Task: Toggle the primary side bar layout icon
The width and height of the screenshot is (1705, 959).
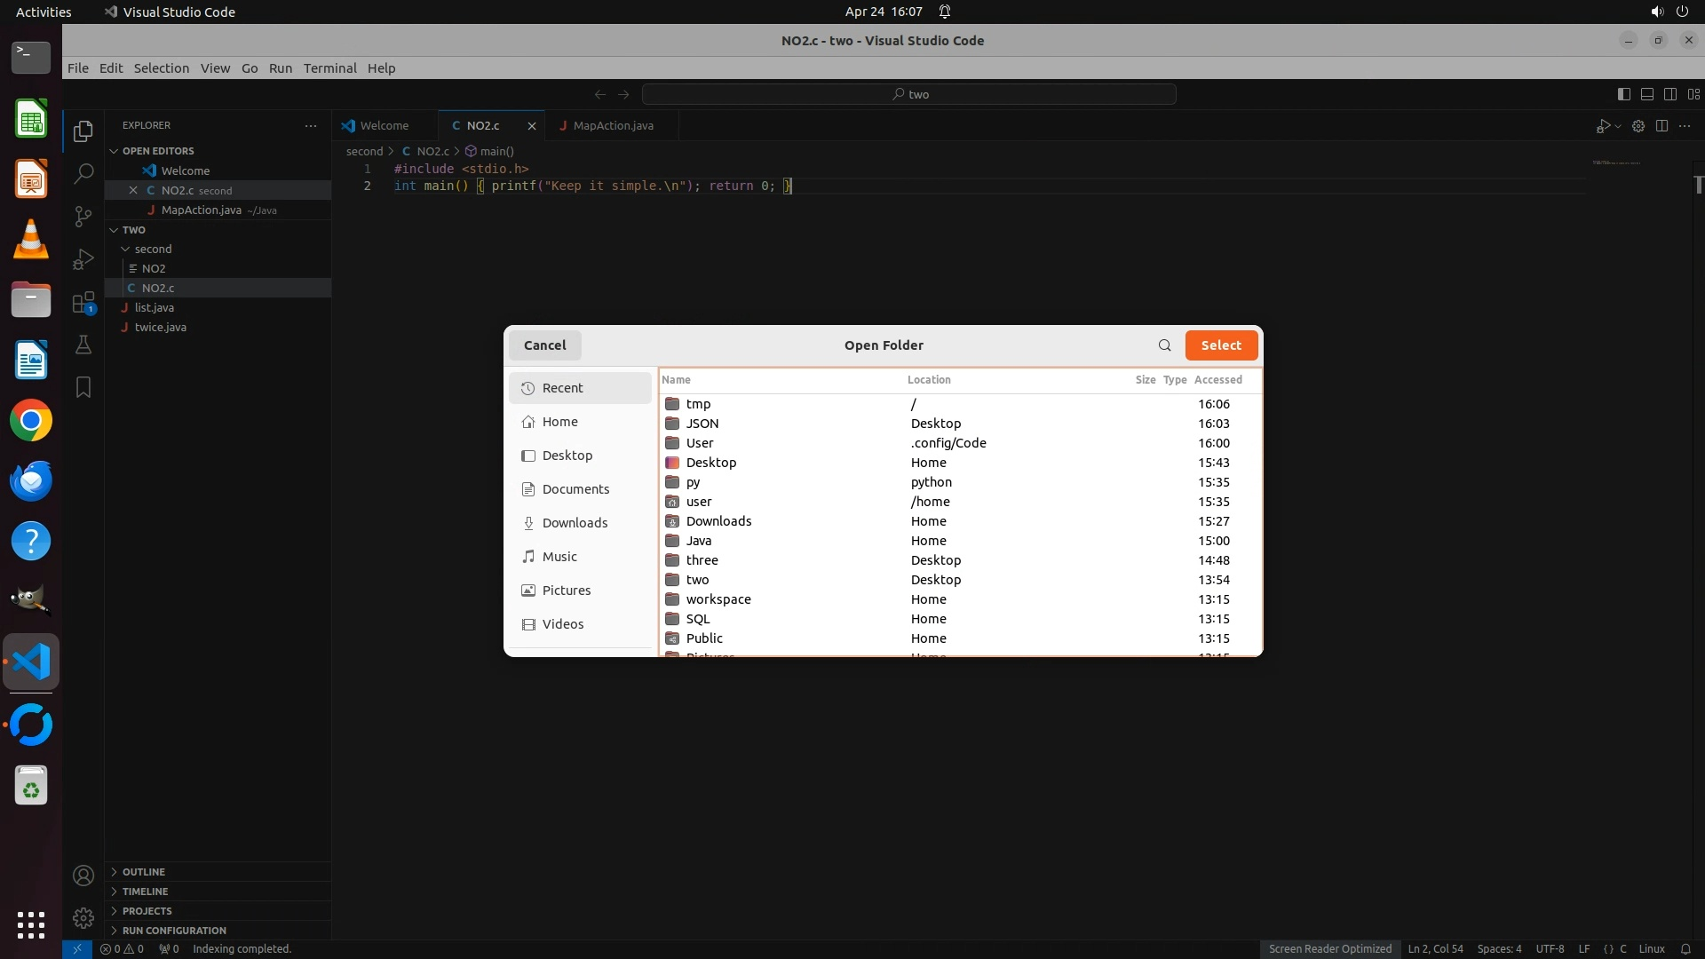Action: click(x=1623, y=94)
